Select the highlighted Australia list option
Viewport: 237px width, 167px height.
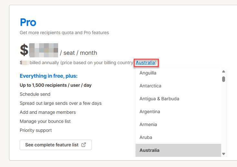pos(149,150)
